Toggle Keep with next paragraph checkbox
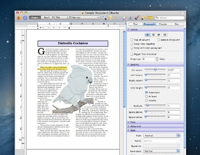This screenshot has width=200, height=155. click(132, 48)
